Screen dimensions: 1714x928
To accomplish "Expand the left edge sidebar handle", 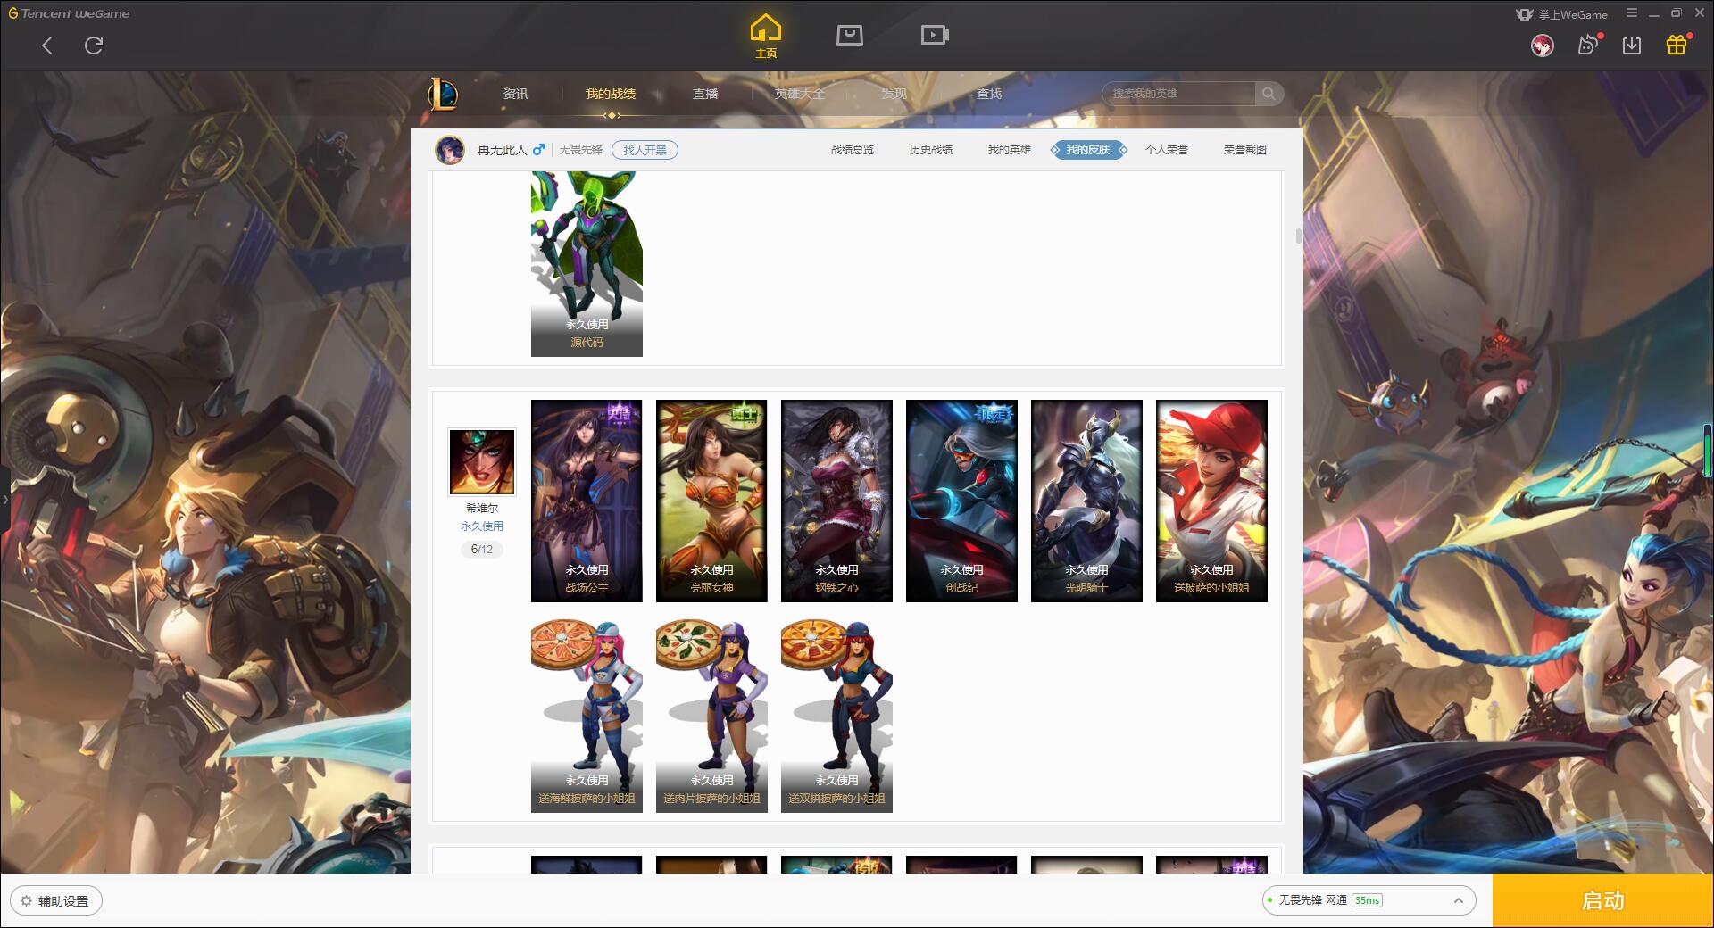I will click(x=4, y=500).
